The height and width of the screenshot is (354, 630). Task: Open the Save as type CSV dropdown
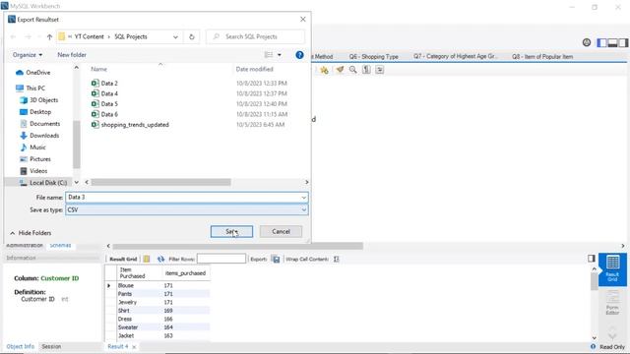[x=187, y=209]
